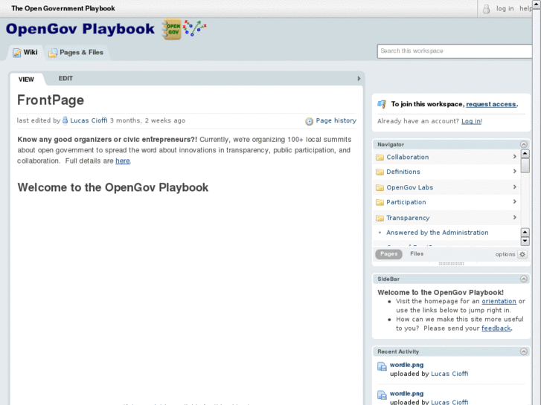Expand the Participation folder chevron
Image resolution: width=541 pixels, height=405 pixels.
coord(514,201)
